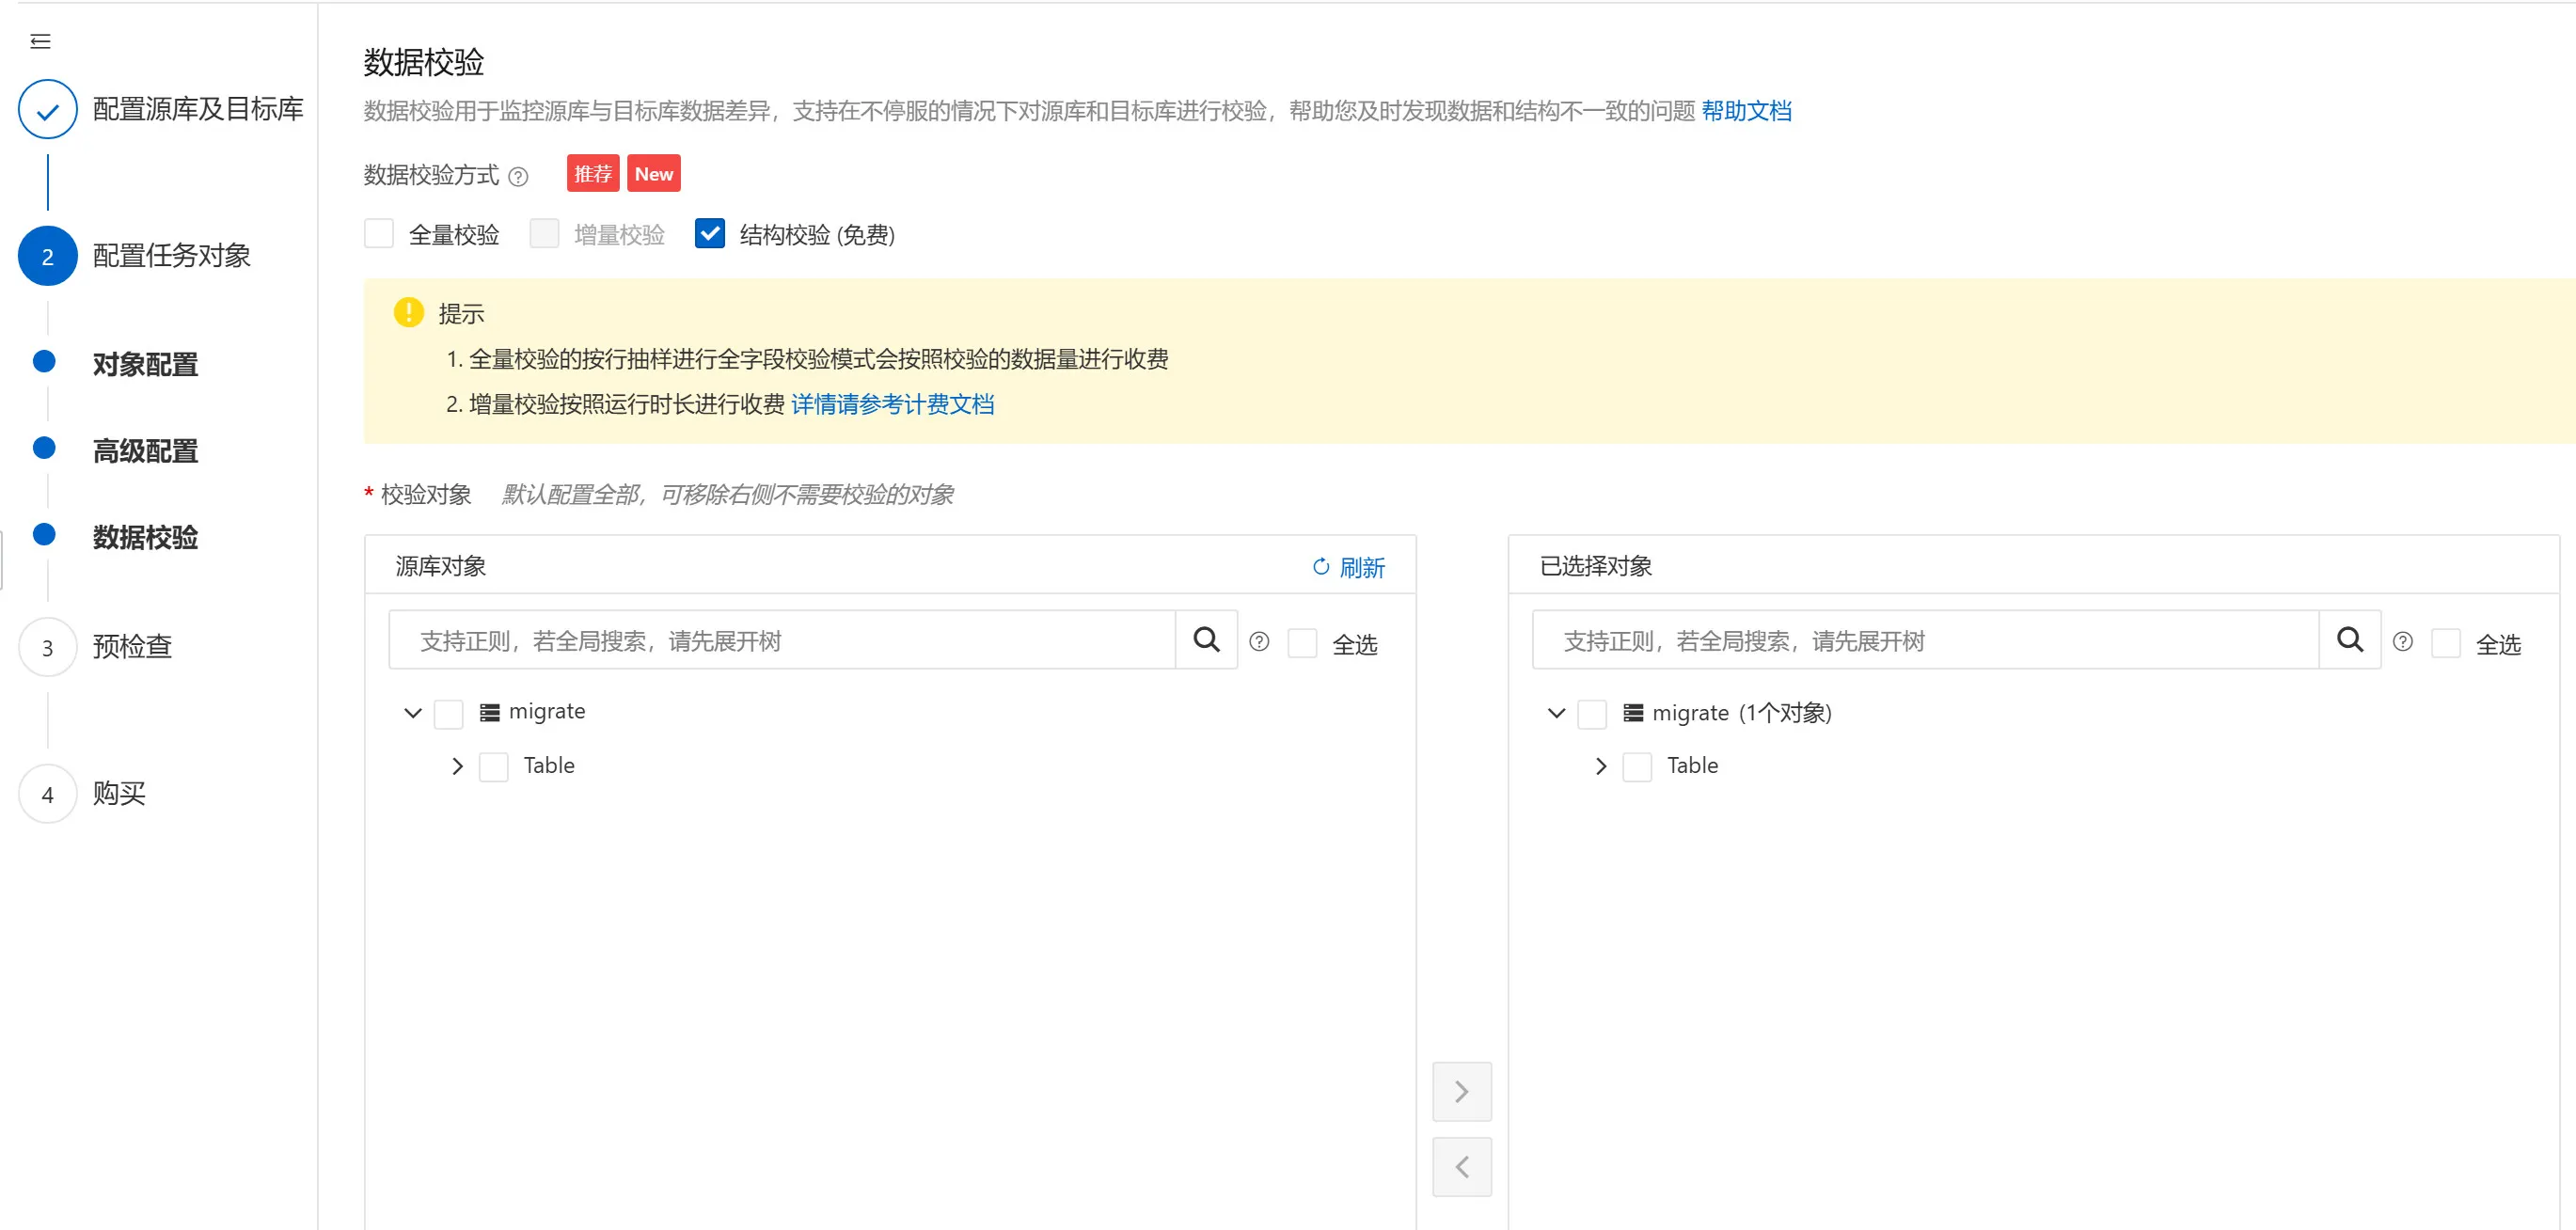Click the help icon in 源库对象 search row
The image size is (2576, 1230).
(1259, 642)
